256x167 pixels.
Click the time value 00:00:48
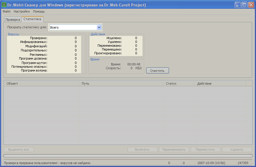pos(134,64)
